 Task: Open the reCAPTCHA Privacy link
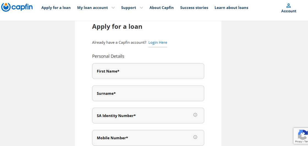click(299, 142)
